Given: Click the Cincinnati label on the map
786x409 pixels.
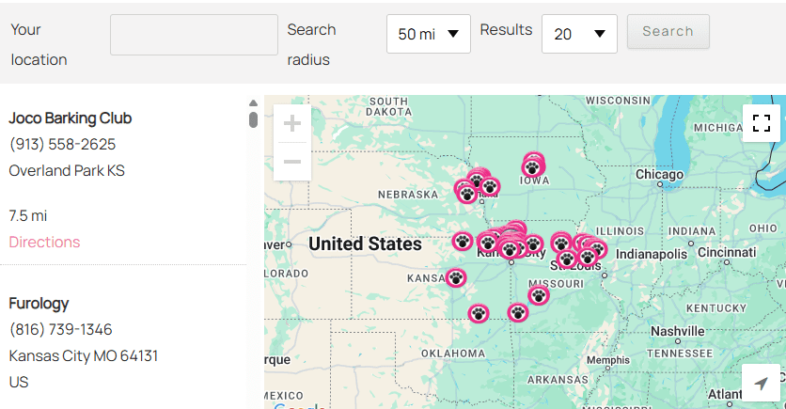Looking at the screenshot, I should coord(727,252).
